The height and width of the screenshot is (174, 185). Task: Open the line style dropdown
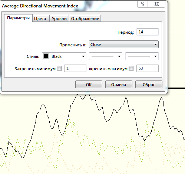coord(106,56)
